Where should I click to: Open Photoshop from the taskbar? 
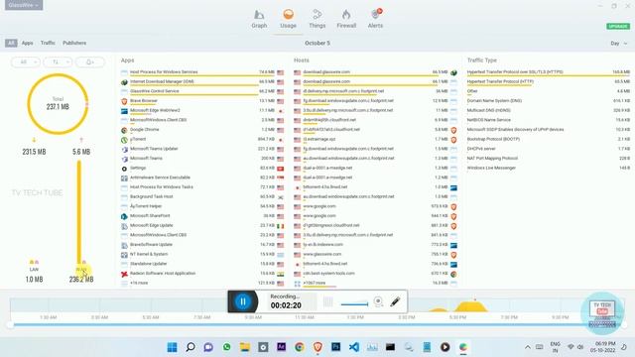pyautogui.click(x=335, y=347)
